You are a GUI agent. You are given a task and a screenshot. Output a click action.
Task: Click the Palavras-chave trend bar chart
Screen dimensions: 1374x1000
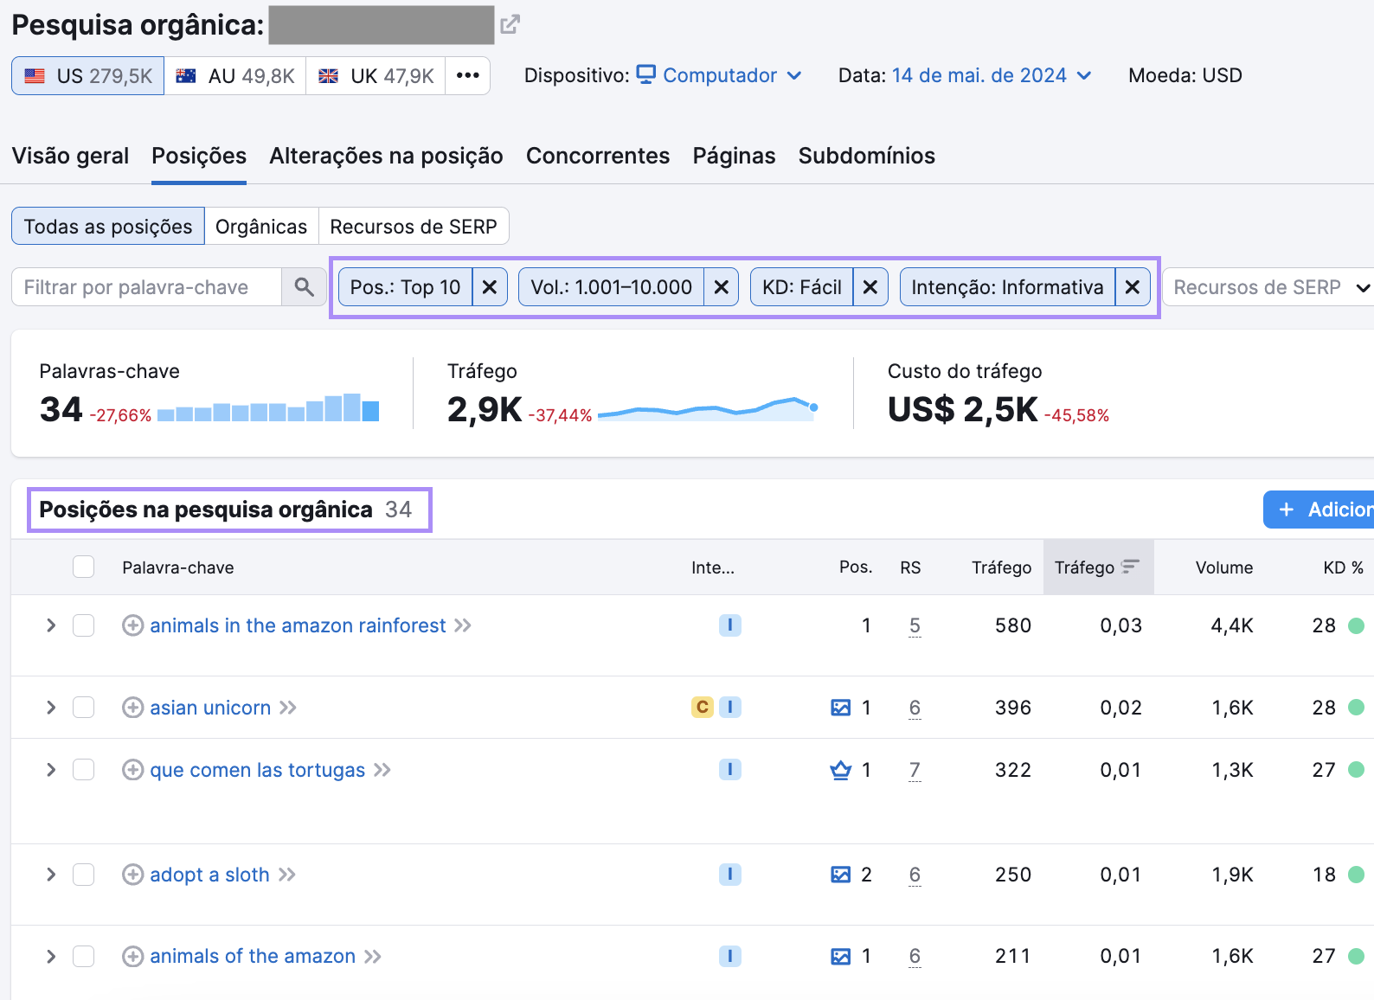click(268, 407)
